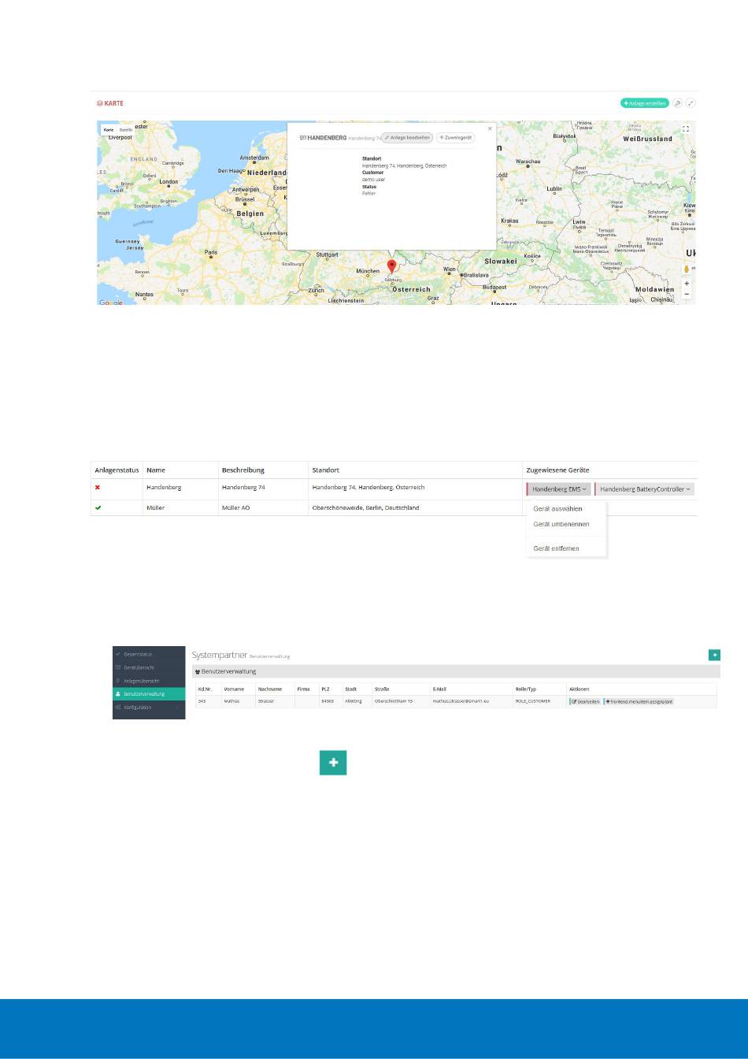748x1059 pixels.
Task: Switch the map to 'Karte' view
Action: 109,129
